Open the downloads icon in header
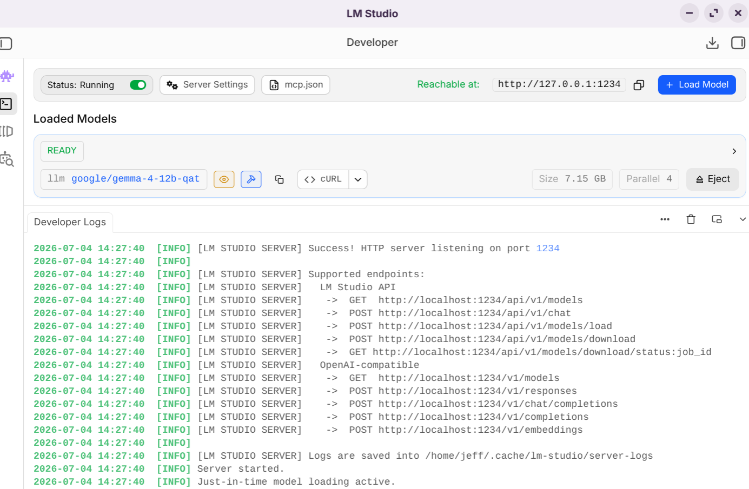The width and height of the screenshot is (749, 489). (x=712, y=43)
